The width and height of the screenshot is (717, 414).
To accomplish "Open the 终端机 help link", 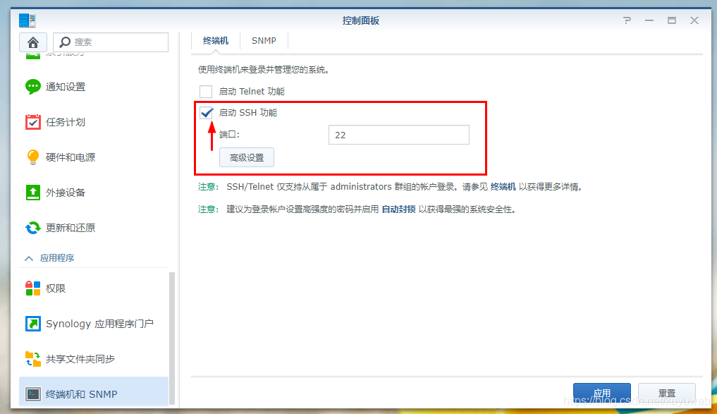I will pyautogui.click(x=503, y=187).
